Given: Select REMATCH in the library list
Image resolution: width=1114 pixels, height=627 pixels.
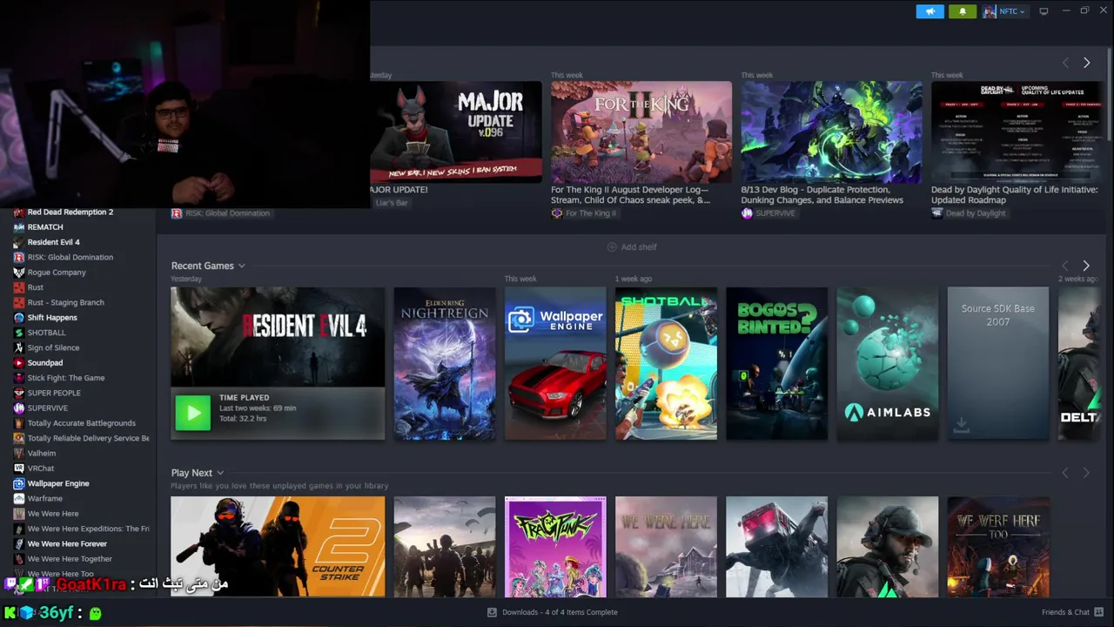Looking at the screenshot, I should (x=45, y=227).
